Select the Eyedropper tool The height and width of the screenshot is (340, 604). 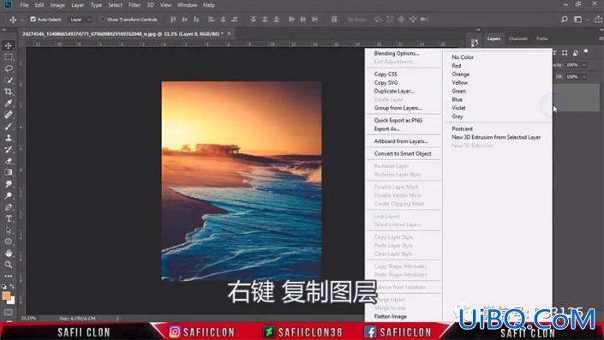click(8, 103)
